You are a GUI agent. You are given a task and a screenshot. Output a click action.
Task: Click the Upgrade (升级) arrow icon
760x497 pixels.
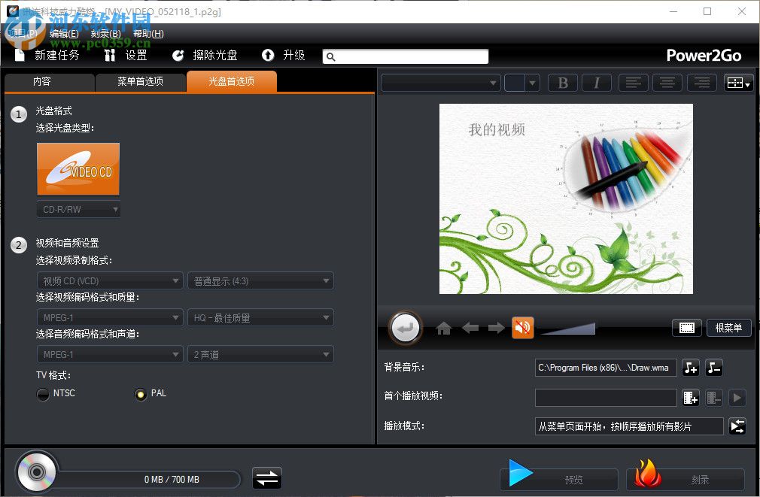pos(268,55)
